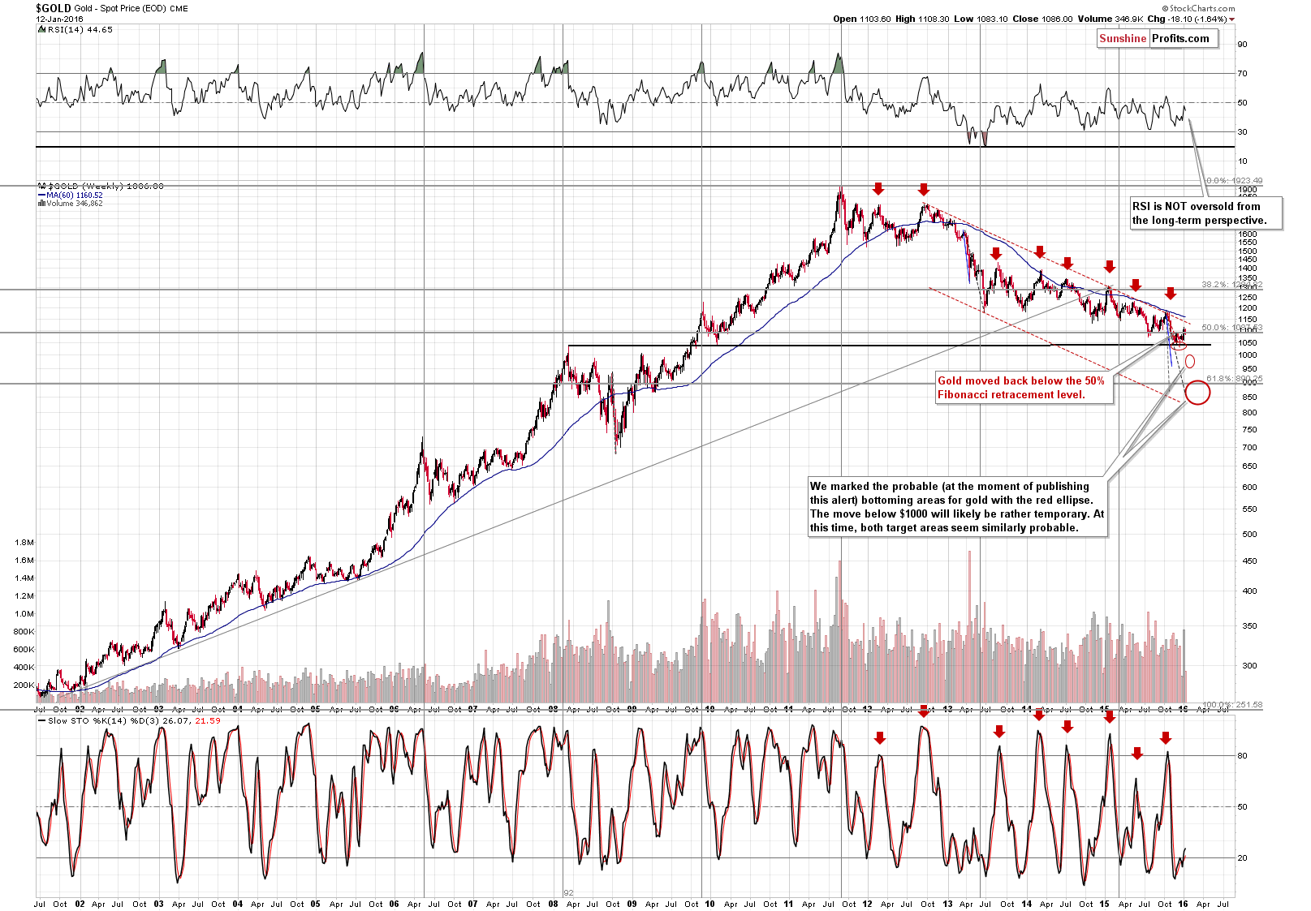The image size is (1311, 911).
Task: Click the 'Gold moved back below the 50%' note
Action: pyautogui.click(x=1024, y=388)
